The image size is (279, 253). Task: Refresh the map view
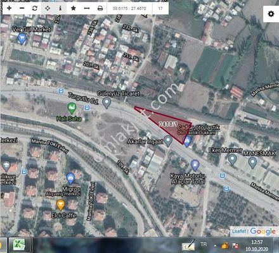tap(35, 8)
